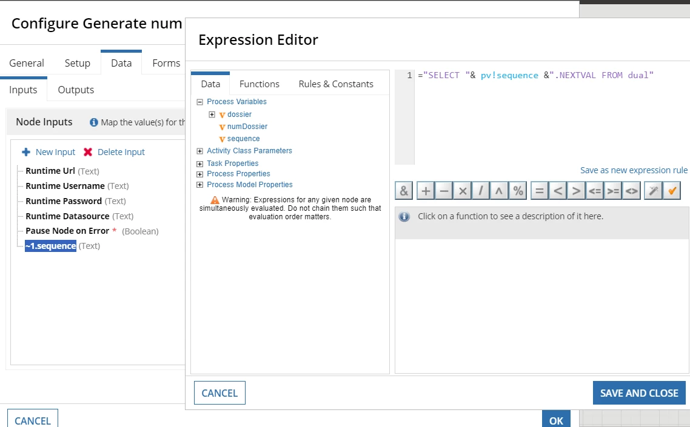Expand Activity Class Parameters node
This screenshot has height=427, width=690.
pos(199,151)
